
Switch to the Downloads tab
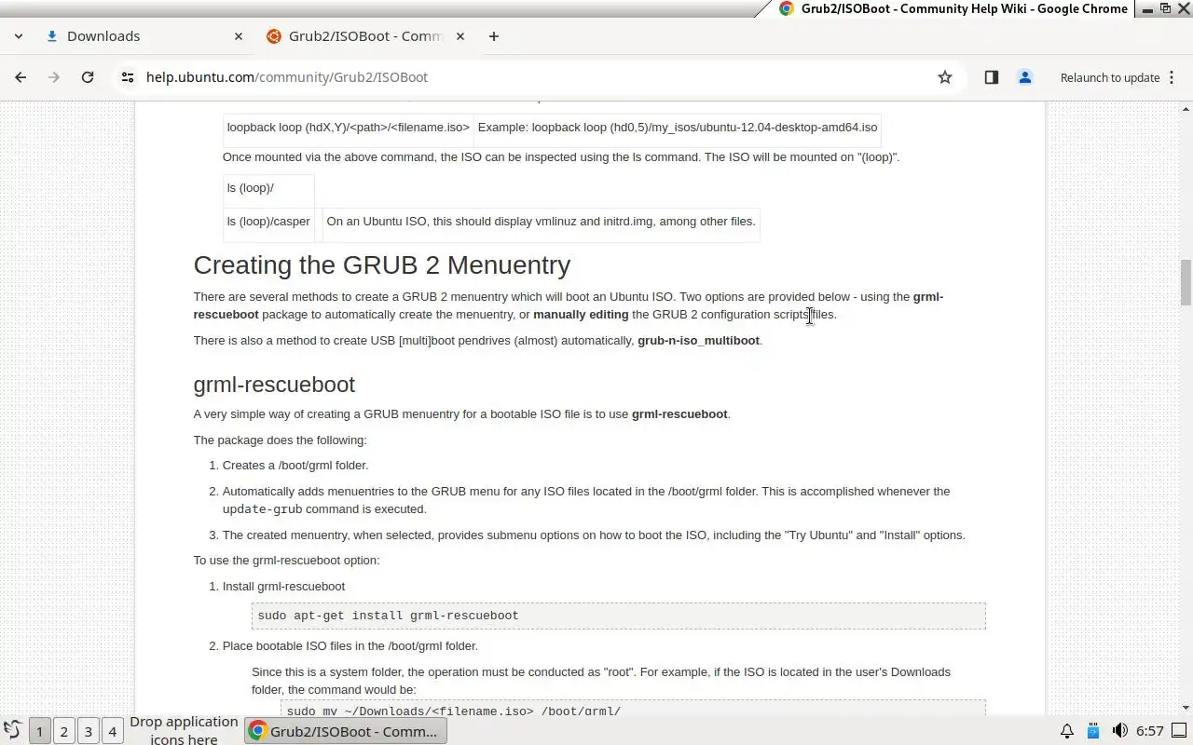pos(144,36)
